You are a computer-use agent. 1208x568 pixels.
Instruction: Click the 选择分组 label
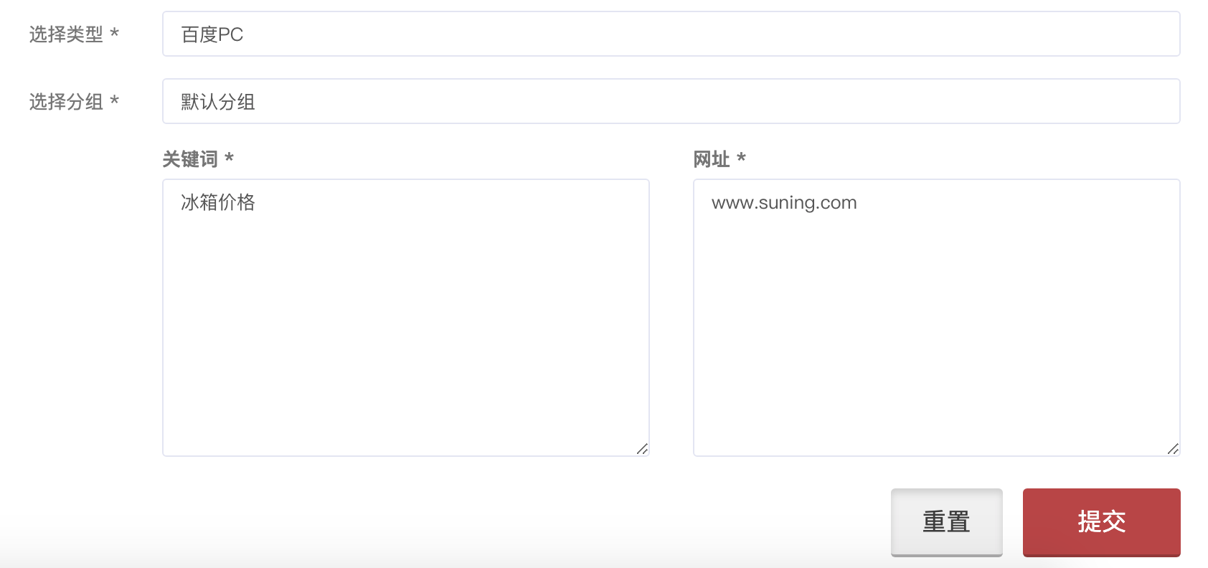[x=74, y=101]
